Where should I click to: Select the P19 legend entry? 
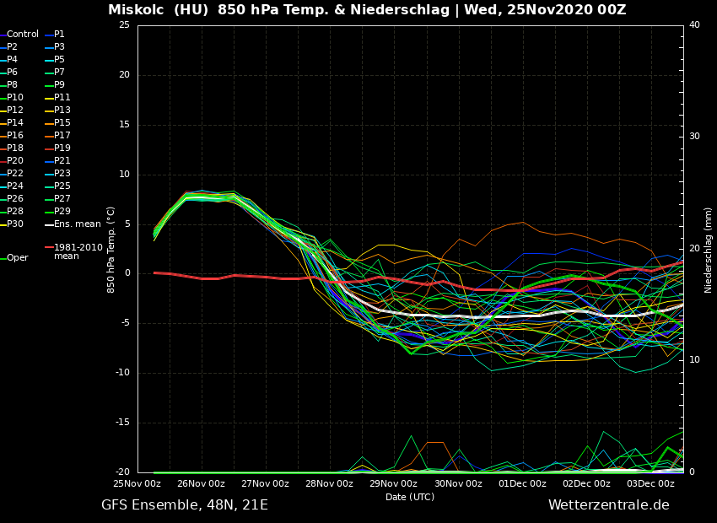coord(62,148)
